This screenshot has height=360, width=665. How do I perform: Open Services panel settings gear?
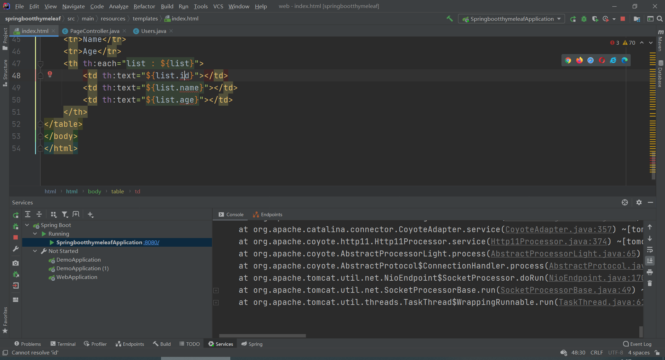pos(639,202)
